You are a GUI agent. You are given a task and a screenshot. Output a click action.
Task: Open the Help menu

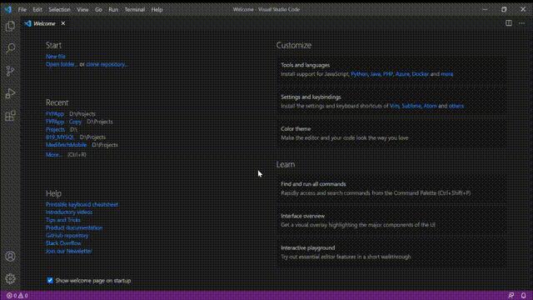click(x=157, y=9)
